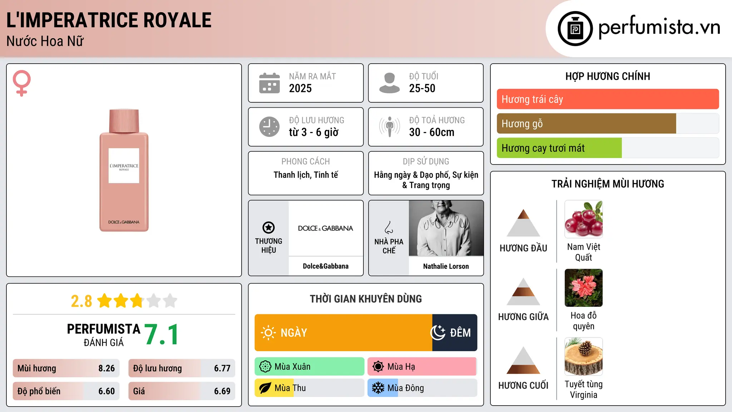Click the flower icon for Mùa Xuân
The height and width of the screenshot is (412, 732).
tap(265, 367)
